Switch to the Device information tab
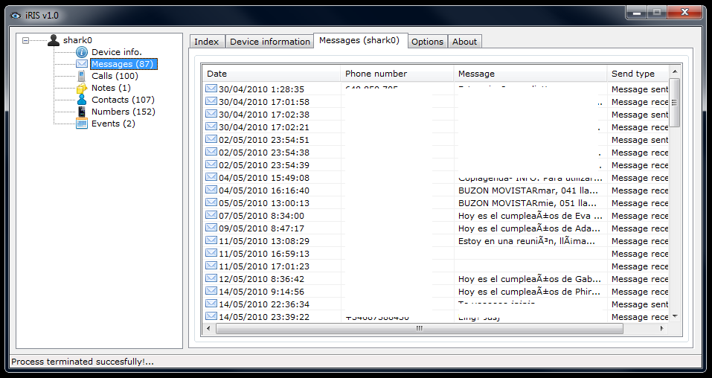The width and height of the screenshot is (712, 378). pos(270,42)
